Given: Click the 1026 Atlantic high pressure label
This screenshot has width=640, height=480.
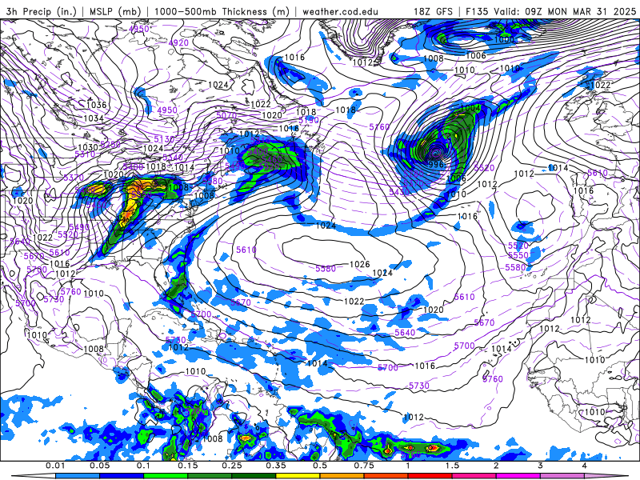Looking at the screenshot, I should coord(359,264).
